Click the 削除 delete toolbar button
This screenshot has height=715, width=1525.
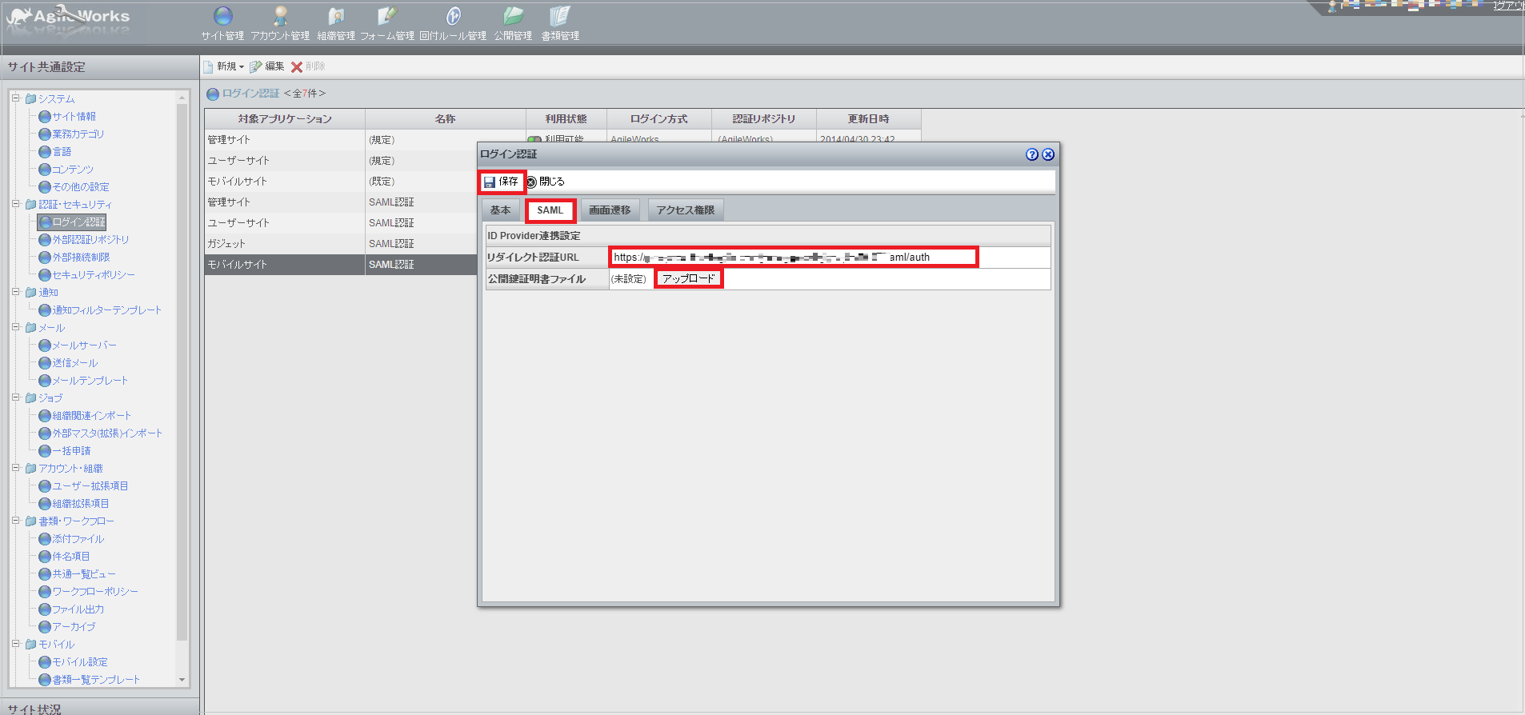coord(308,66)
